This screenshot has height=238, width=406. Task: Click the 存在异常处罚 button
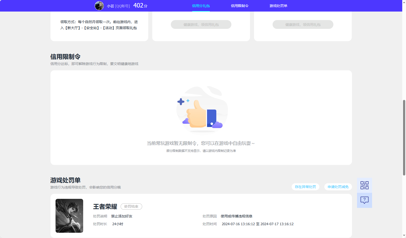(x=305, y=187)
